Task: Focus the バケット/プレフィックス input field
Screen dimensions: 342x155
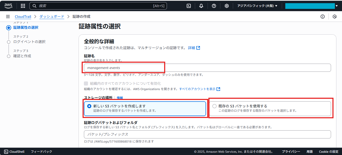Action: coord(207,134)
